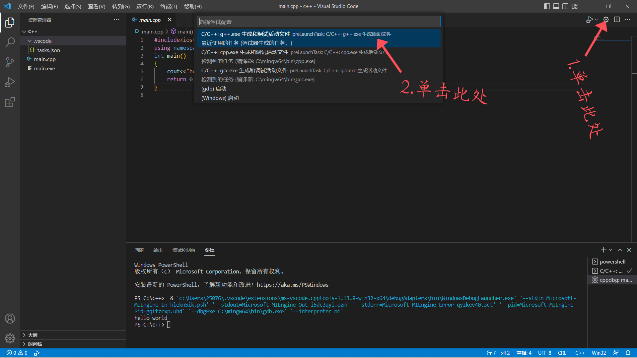637x358 pixels.
Task: Kill the terminal with the trash/close icon
Action: coord(629,250)
